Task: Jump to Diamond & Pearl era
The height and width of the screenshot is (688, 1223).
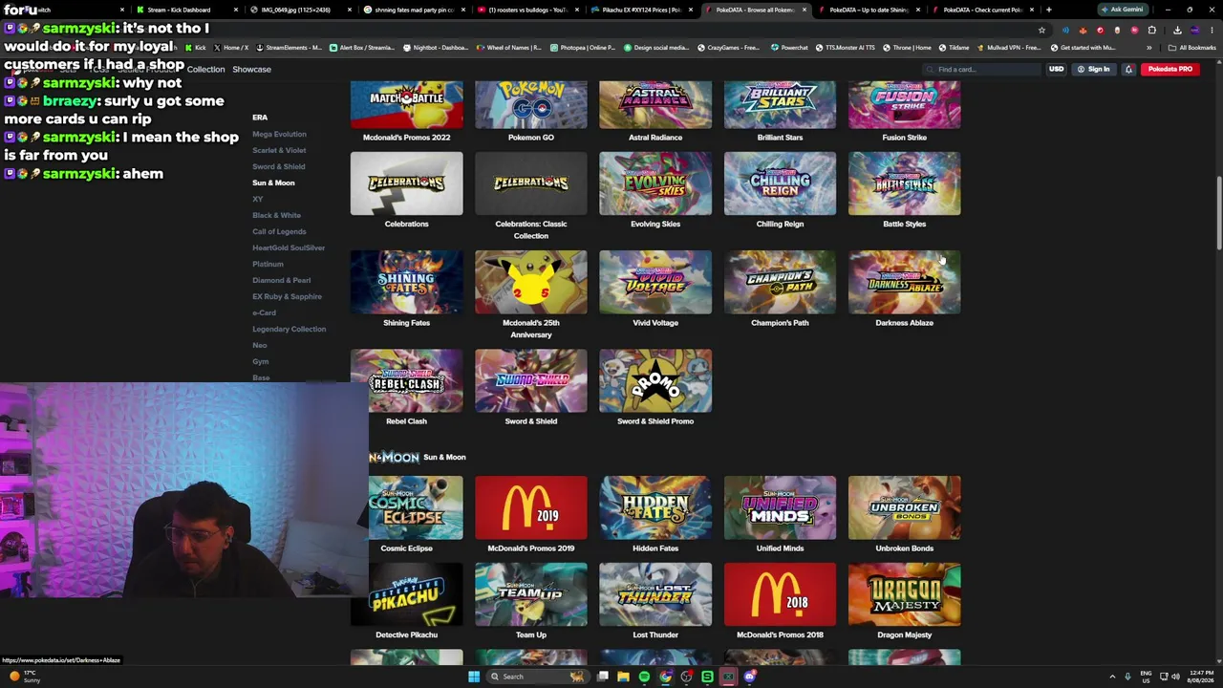Action: point(281,280)
